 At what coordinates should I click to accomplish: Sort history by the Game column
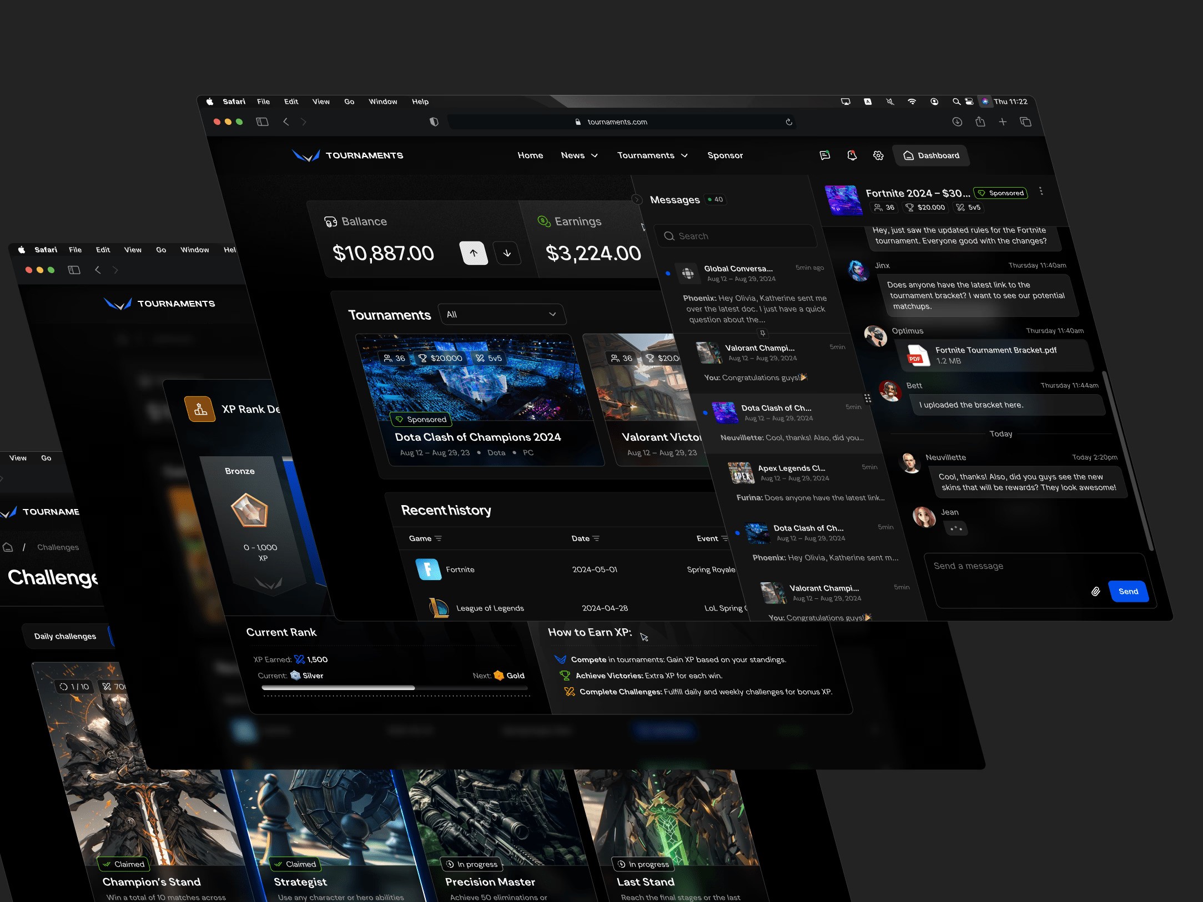(x=425, y=538)
